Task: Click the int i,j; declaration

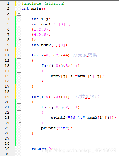Action: pyautogui.click(x=41, y=19)
